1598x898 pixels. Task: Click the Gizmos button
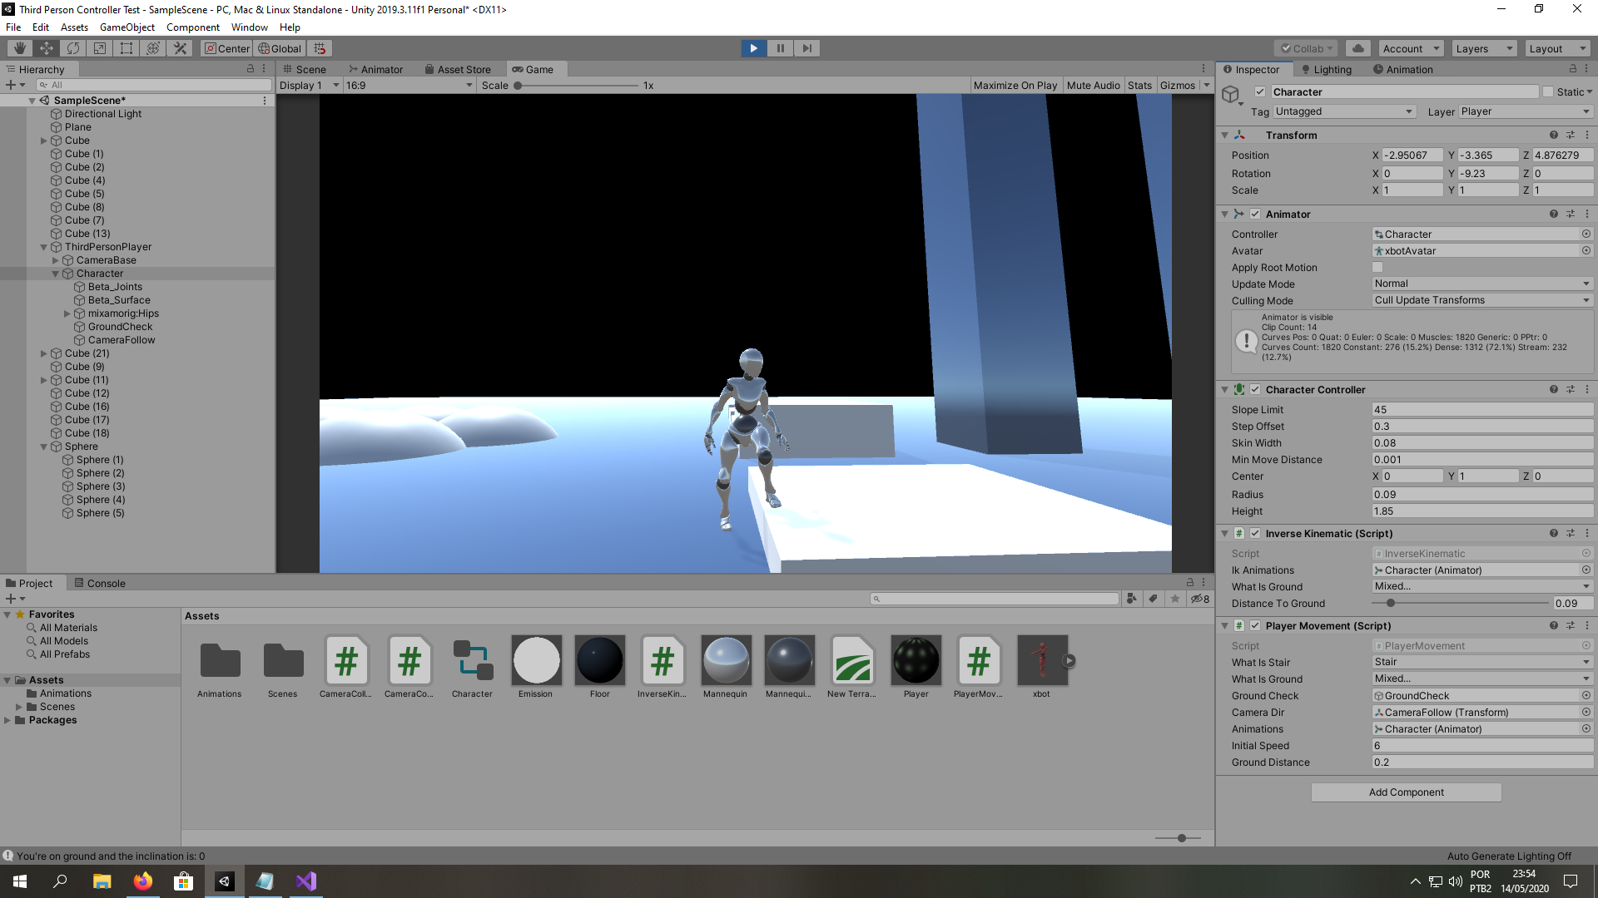tap(1177, 85)
